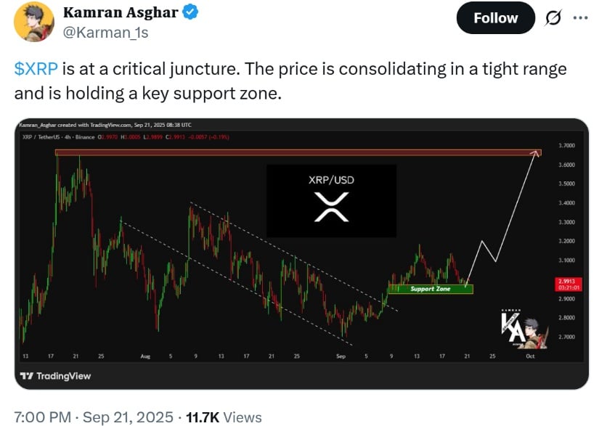
Task: Click the blue verified badge
Action: [190, 12]
